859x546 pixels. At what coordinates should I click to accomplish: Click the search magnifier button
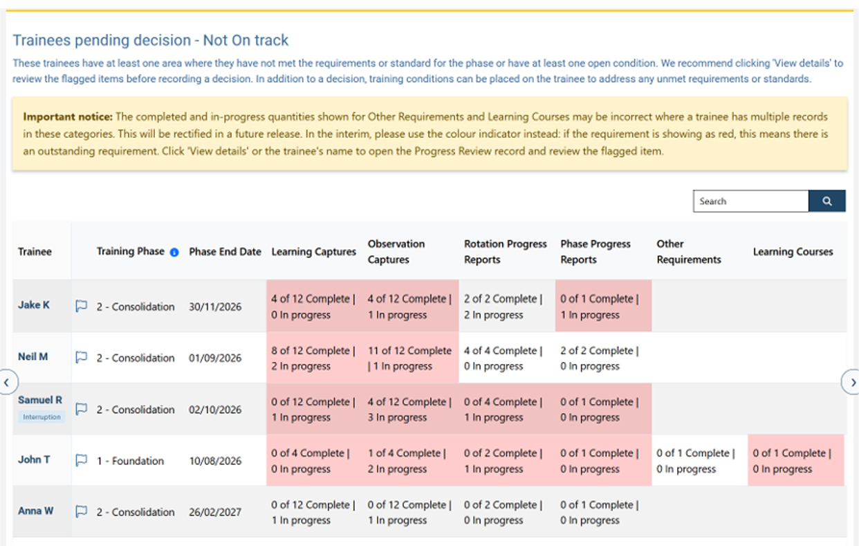click(x=827, y=201)
